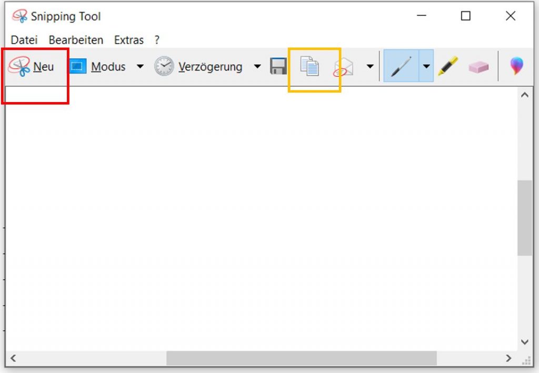Edit with Paint 3D icon

tap(516, 66)
